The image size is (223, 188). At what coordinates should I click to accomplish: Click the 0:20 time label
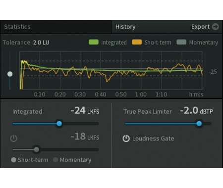pos(60,94)
